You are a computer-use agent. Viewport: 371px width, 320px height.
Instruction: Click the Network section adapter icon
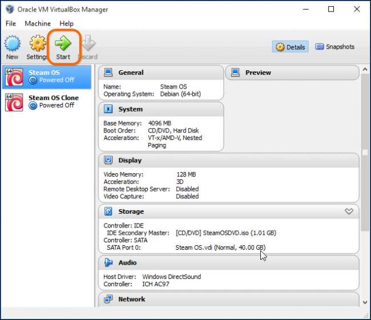click(108, 299)
